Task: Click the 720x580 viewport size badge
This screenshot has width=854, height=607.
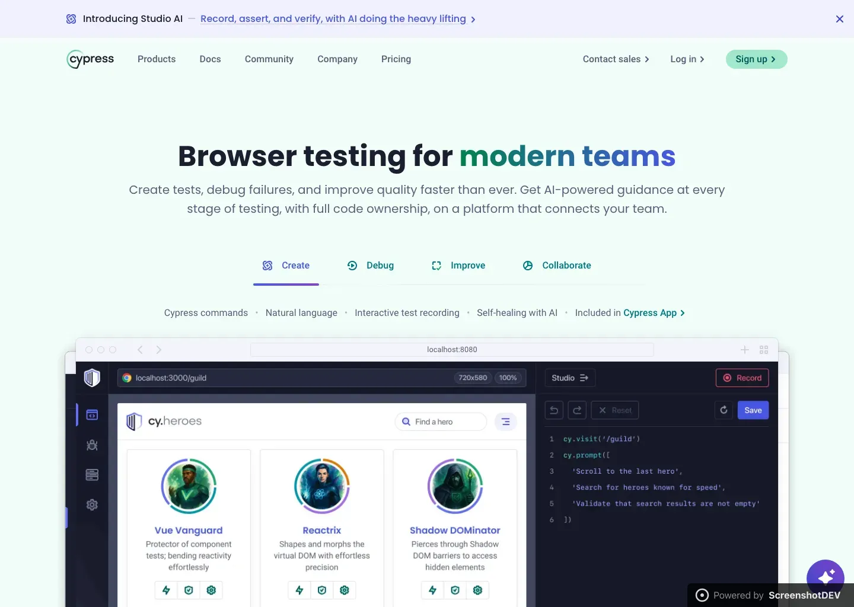Action: click(x=473, y=378)
